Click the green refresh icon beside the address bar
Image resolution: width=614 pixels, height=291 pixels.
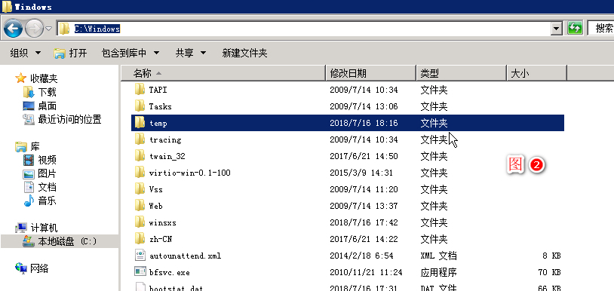pyautogui.click(x=575, y=28)
